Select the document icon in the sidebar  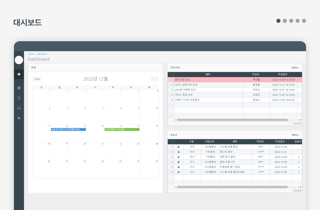point(19,98)
